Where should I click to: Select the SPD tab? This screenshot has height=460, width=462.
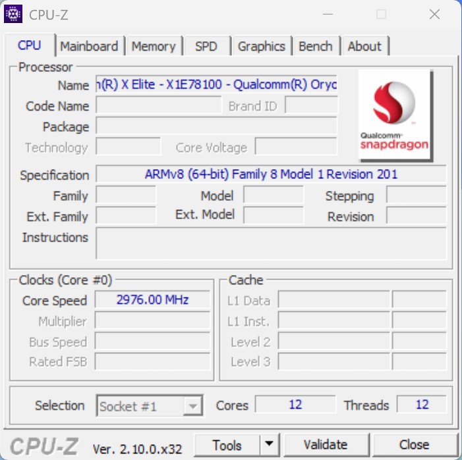206,46
